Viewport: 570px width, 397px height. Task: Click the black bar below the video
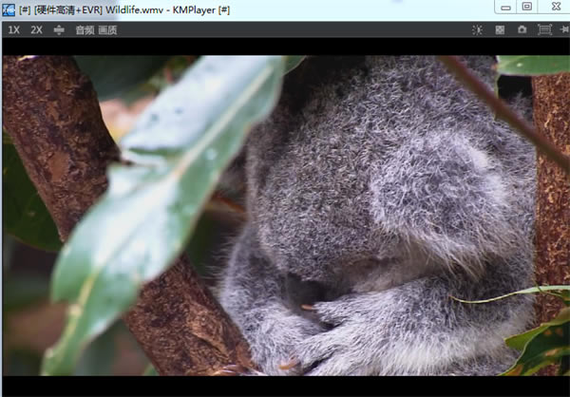285,386
